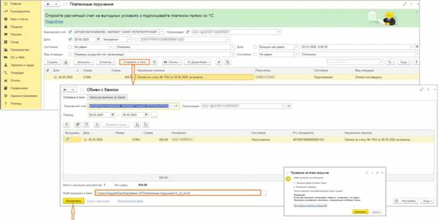Toggle the right-side Состояние filter checkbox
439x220 pixels.
point(255,54)
